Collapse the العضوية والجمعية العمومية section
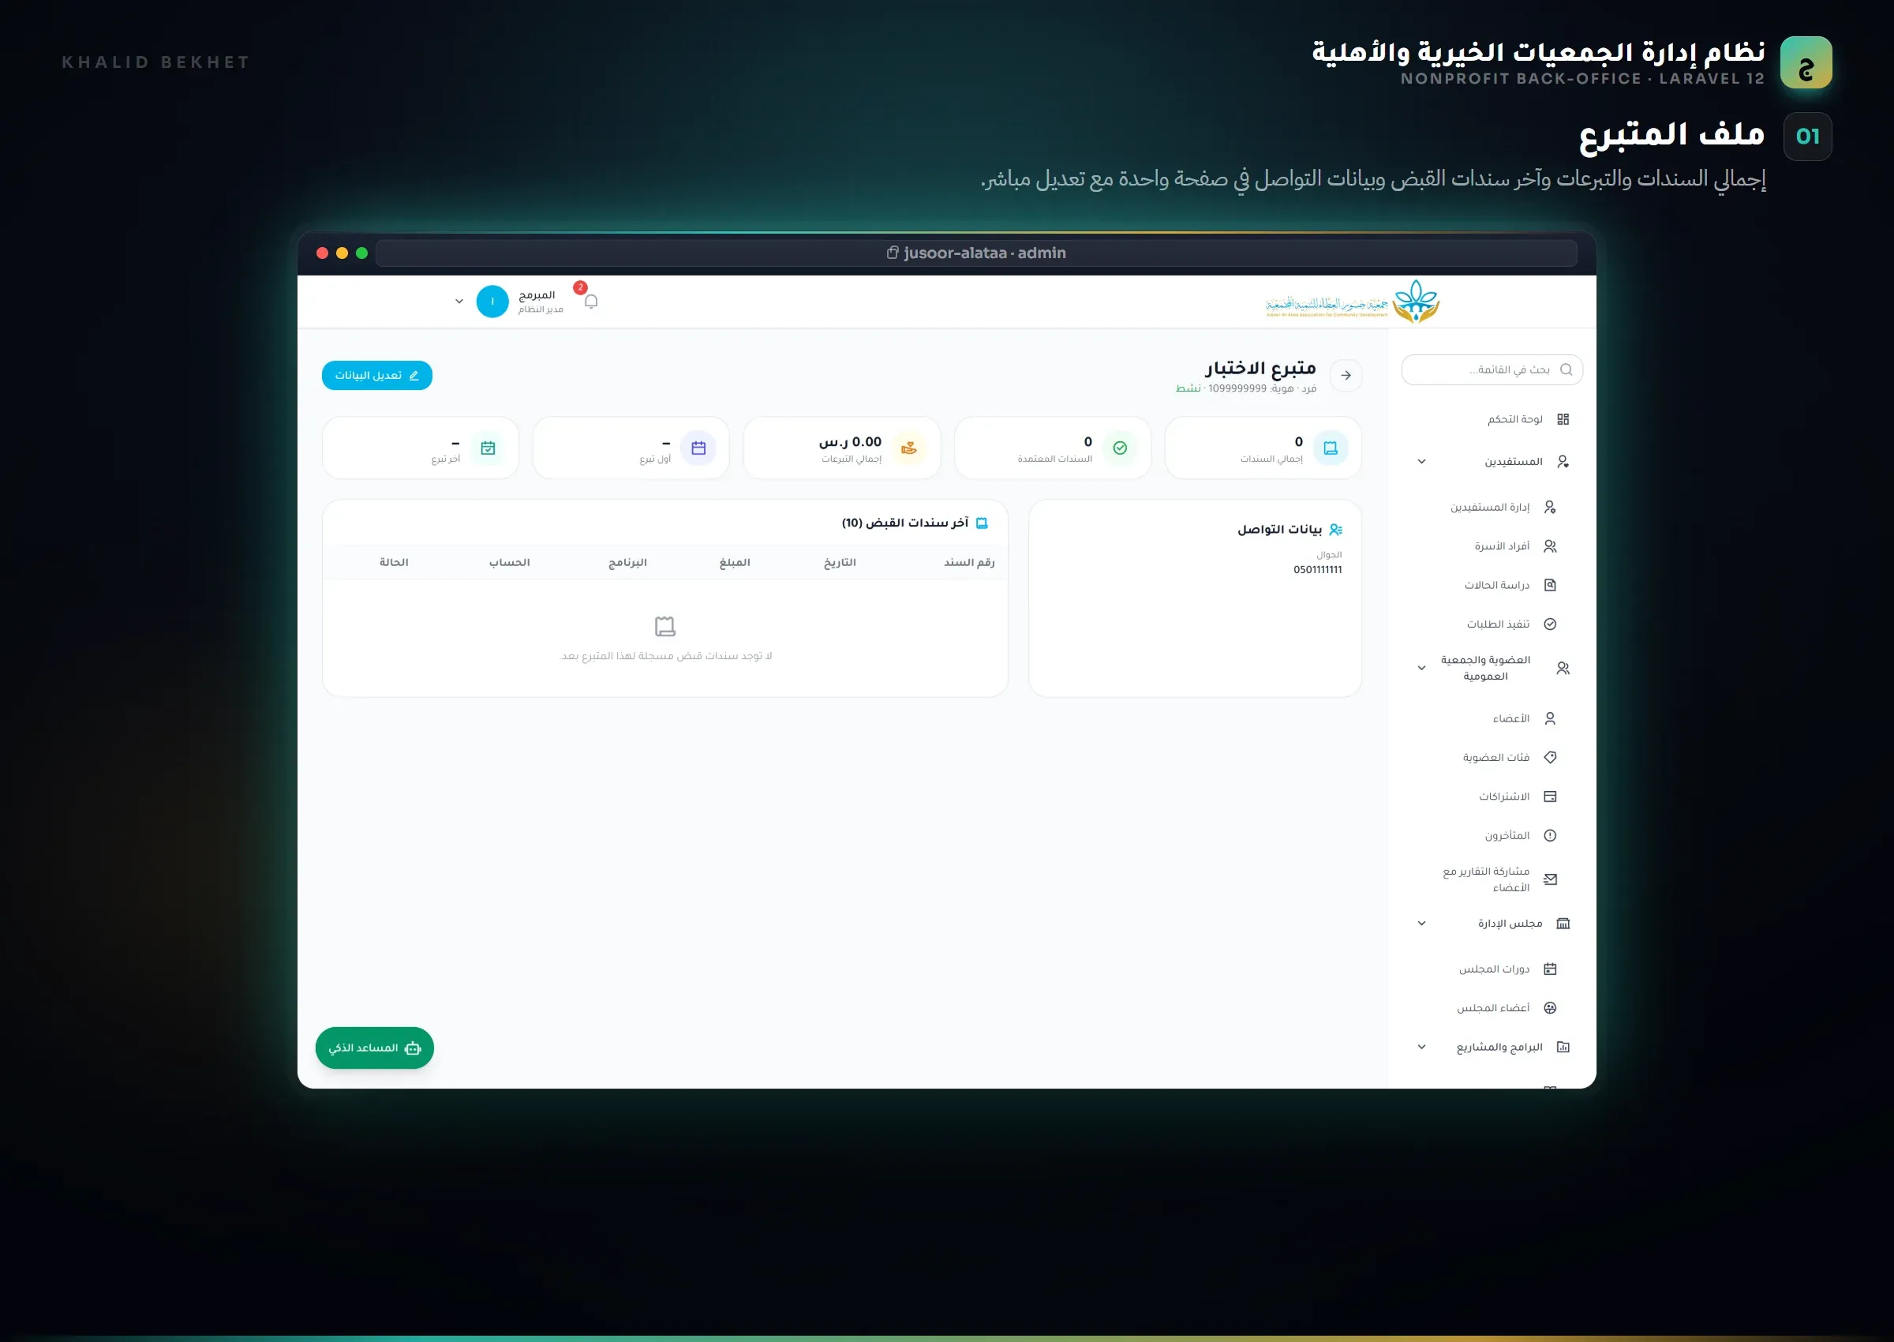1894x1342 pixels. click(x=1421, y=668)
